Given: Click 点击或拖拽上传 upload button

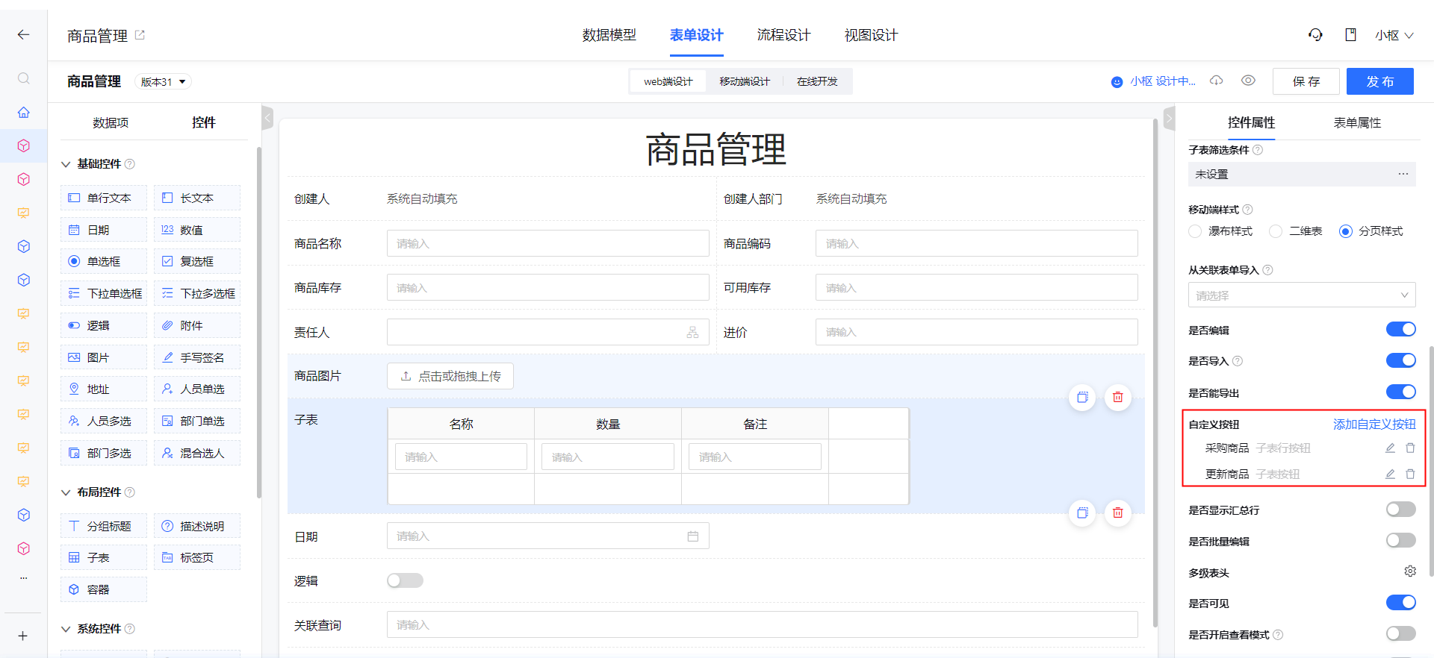Looking at the screenshot, I should tap(450, 376).
